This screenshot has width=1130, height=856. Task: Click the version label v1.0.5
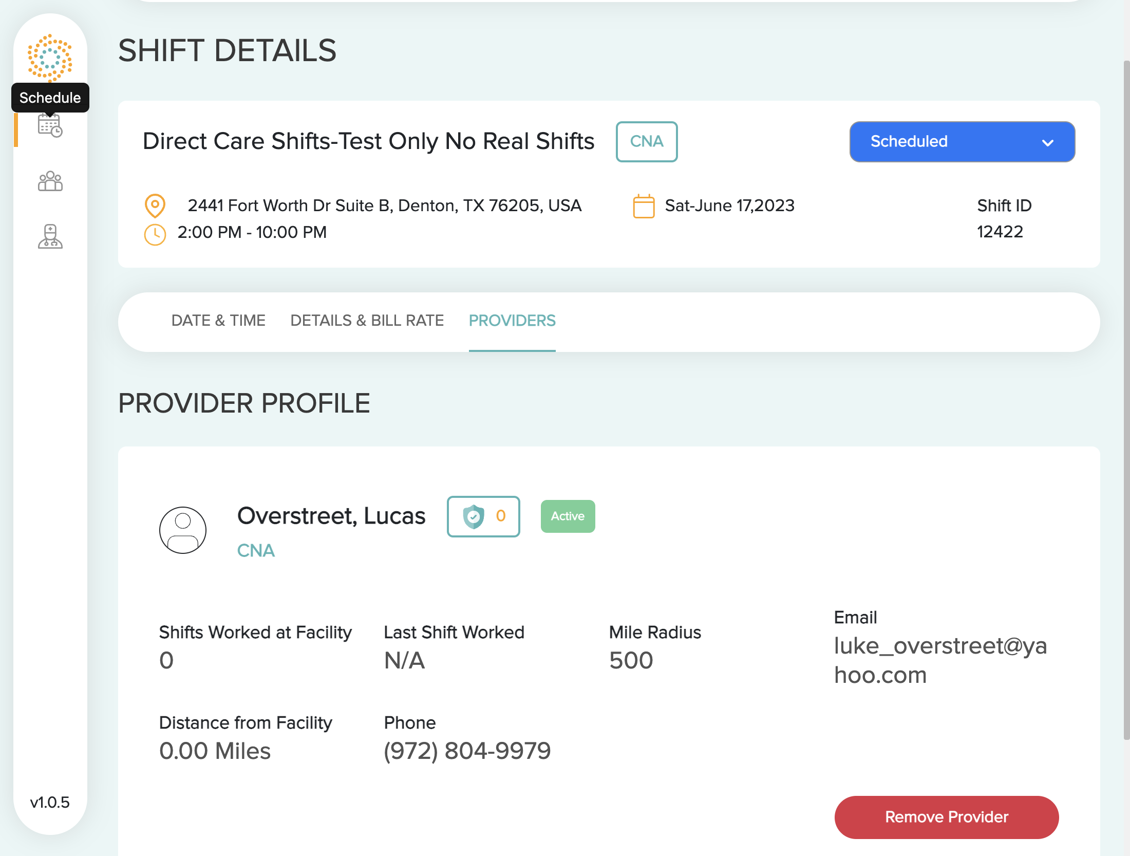50,803
